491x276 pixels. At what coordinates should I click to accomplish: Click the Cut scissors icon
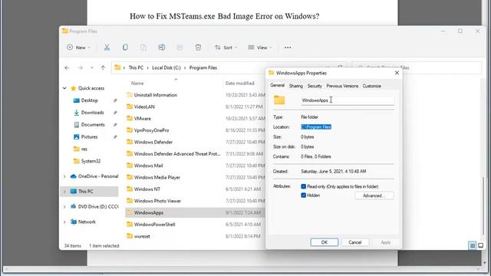click(107, 48)
